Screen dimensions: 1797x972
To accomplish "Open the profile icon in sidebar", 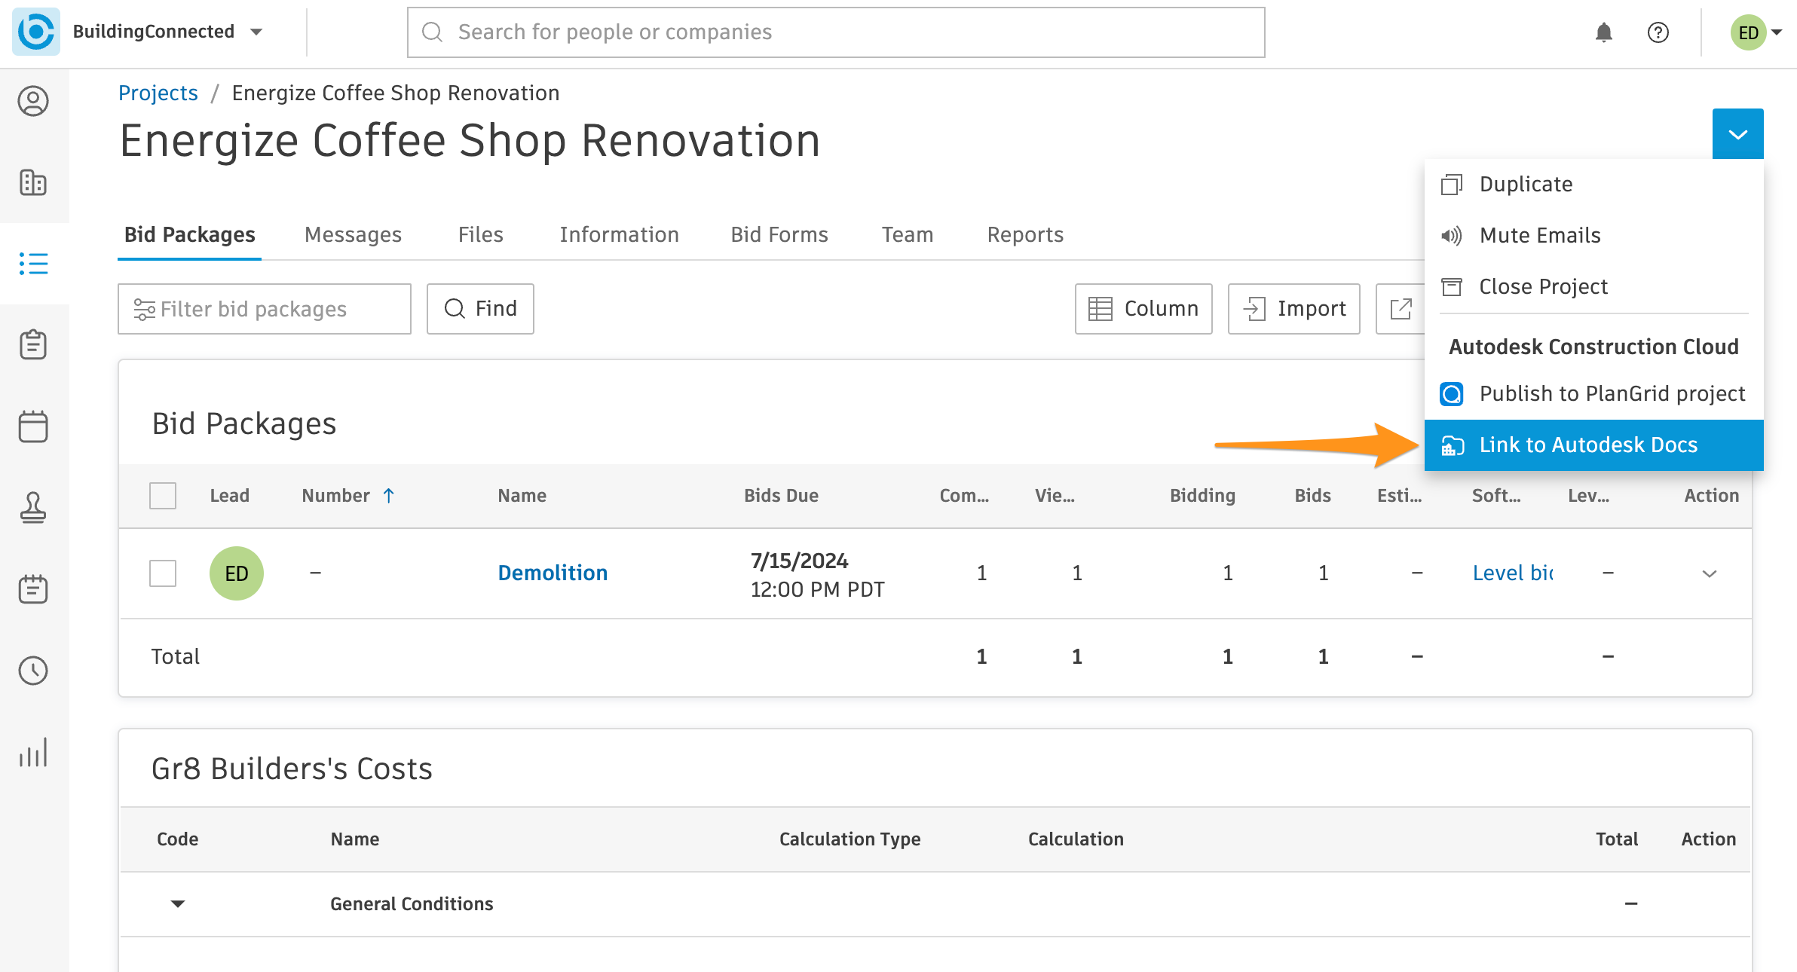I will (33, 101).
